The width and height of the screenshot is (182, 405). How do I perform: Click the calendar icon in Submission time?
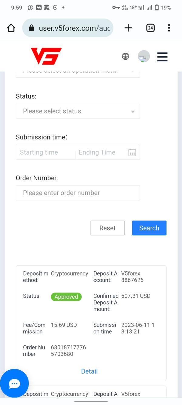tap(132, 152)
